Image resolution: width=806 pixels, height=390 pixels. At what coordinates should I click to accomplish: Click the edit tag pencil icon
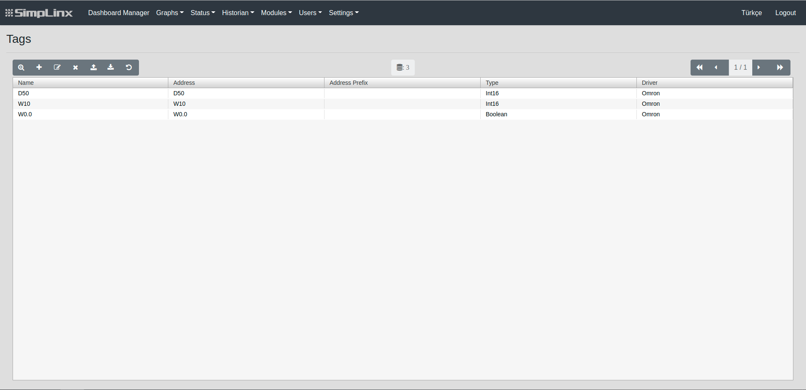pyautogui.click(x=57, y=68)
